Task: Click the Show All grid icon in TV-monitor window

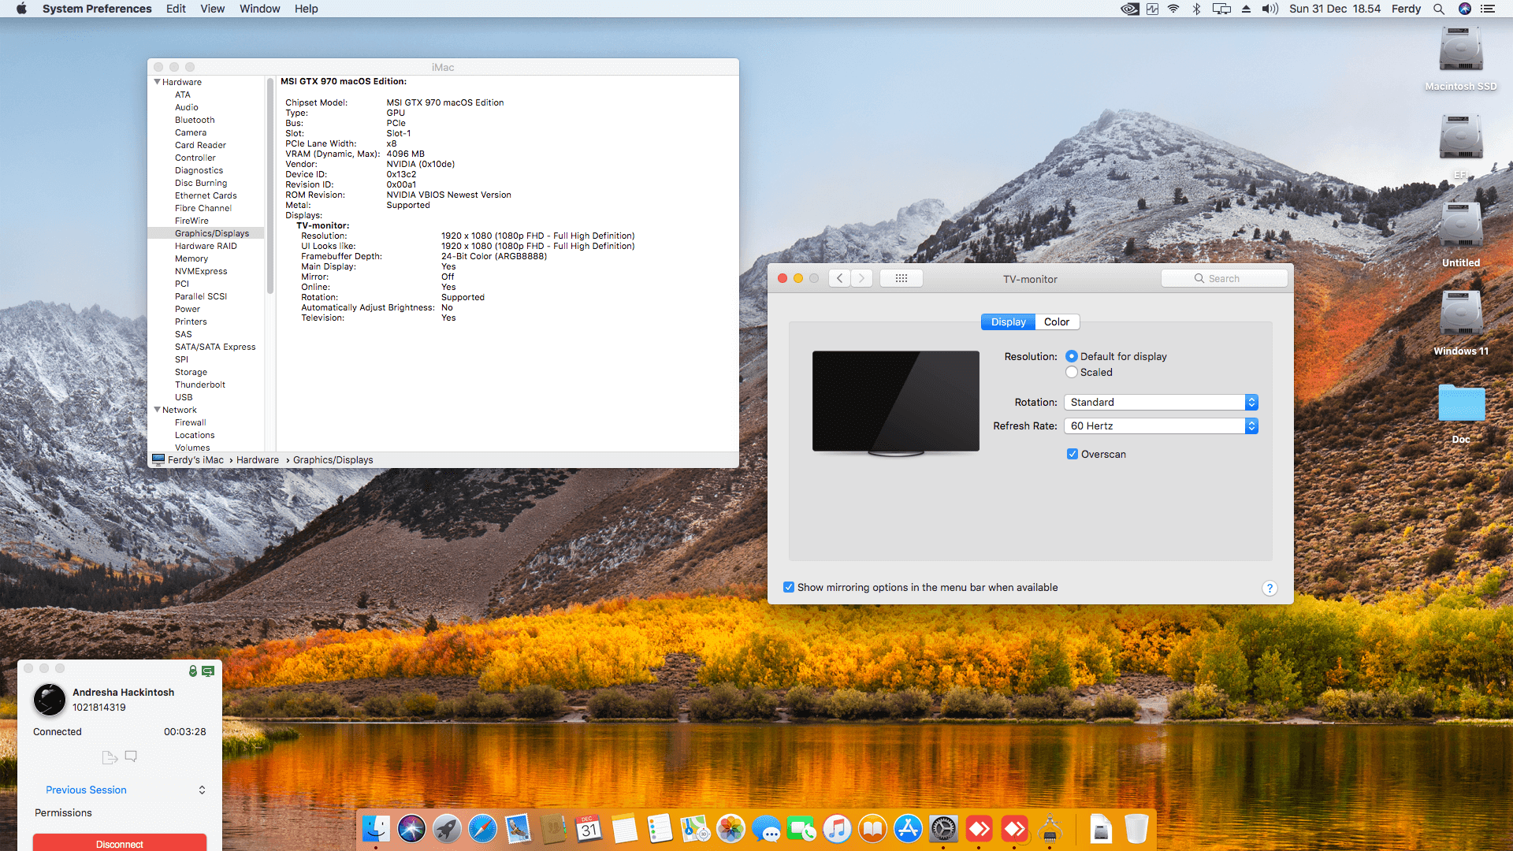Action: 901,278
